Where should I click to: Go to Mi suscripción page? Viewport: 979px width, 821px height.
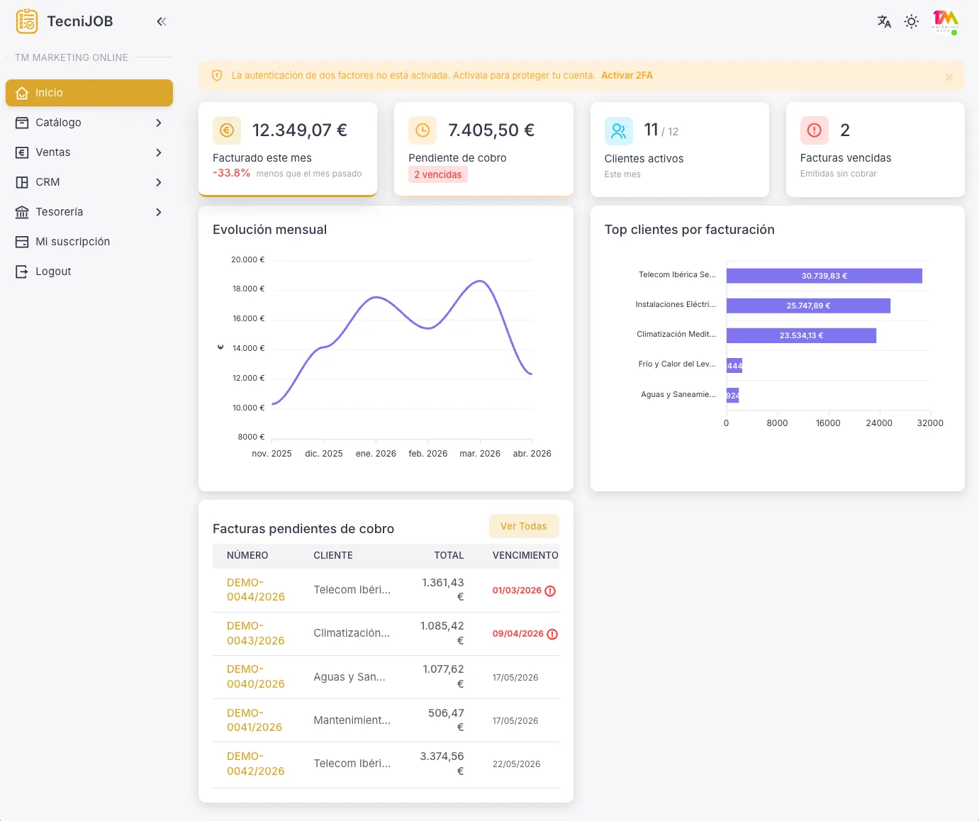click(72, 242)
